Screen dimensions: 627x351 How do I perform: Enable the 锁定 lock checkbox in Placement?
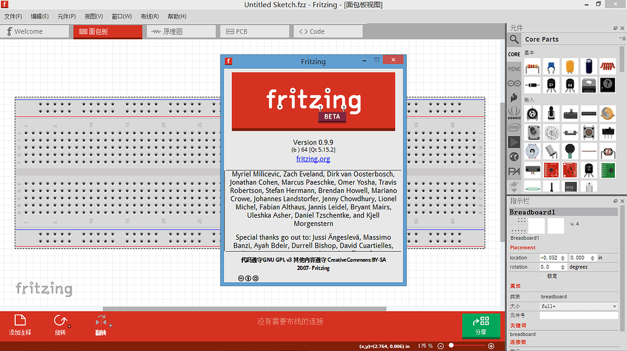[542, 275]
